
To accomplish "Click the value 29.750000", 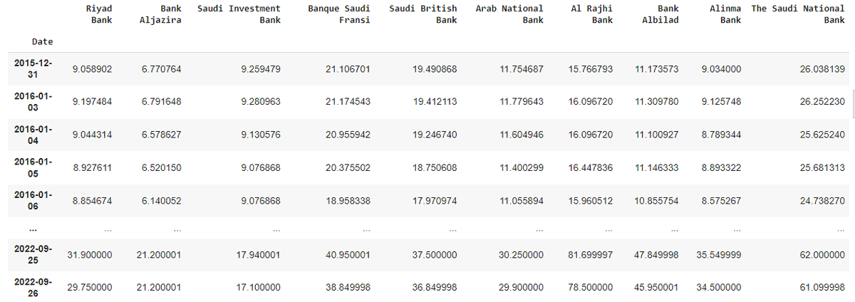I will 90,287.
